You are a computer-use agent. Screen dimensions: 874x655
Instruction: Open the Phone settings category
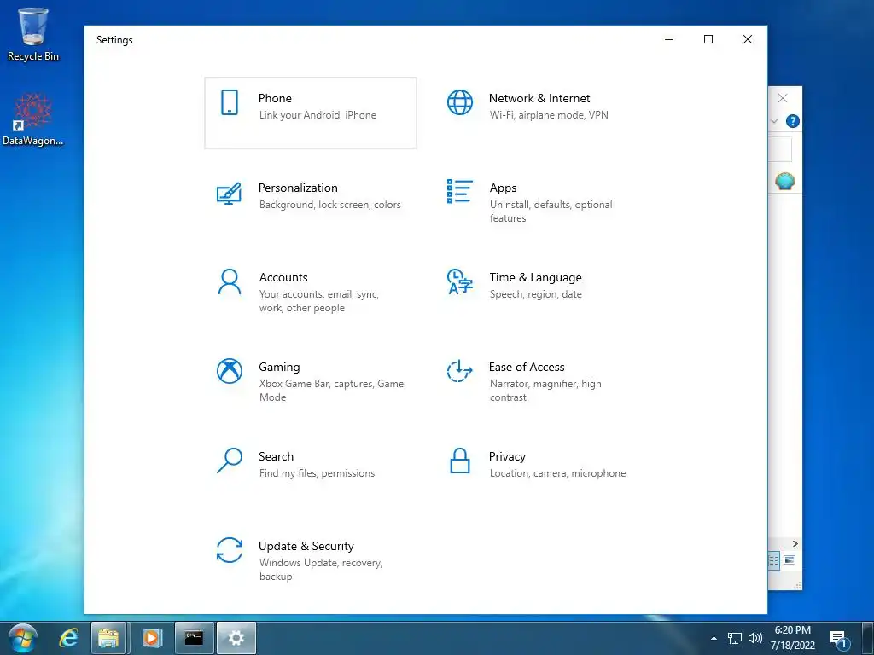pos(311,113)
